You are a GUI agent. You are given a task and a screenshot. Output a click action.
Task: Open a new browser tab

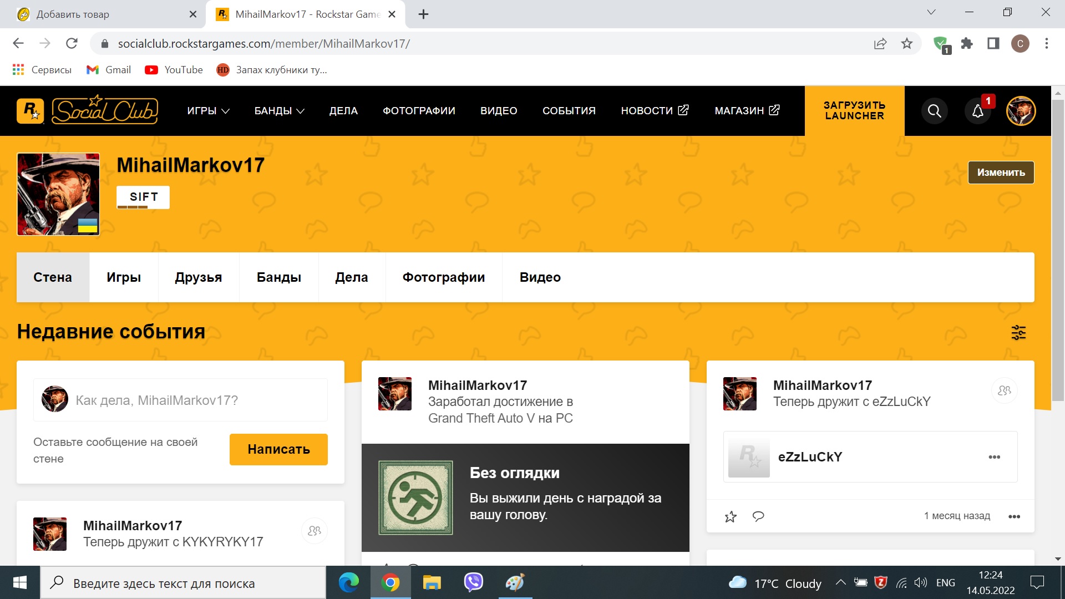pyautogui.click(x=424, y=14)
